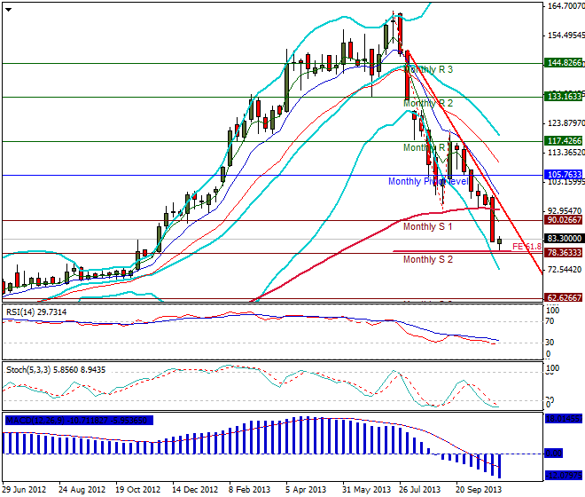
Task: Select the Monthly S 1 support label
Action: pos(428,227)
